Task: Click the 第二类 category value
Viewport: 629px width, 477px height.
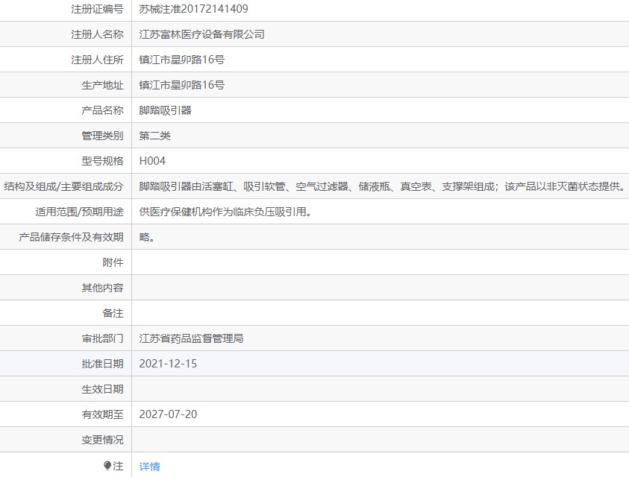Action: click(x=155, y=136)
